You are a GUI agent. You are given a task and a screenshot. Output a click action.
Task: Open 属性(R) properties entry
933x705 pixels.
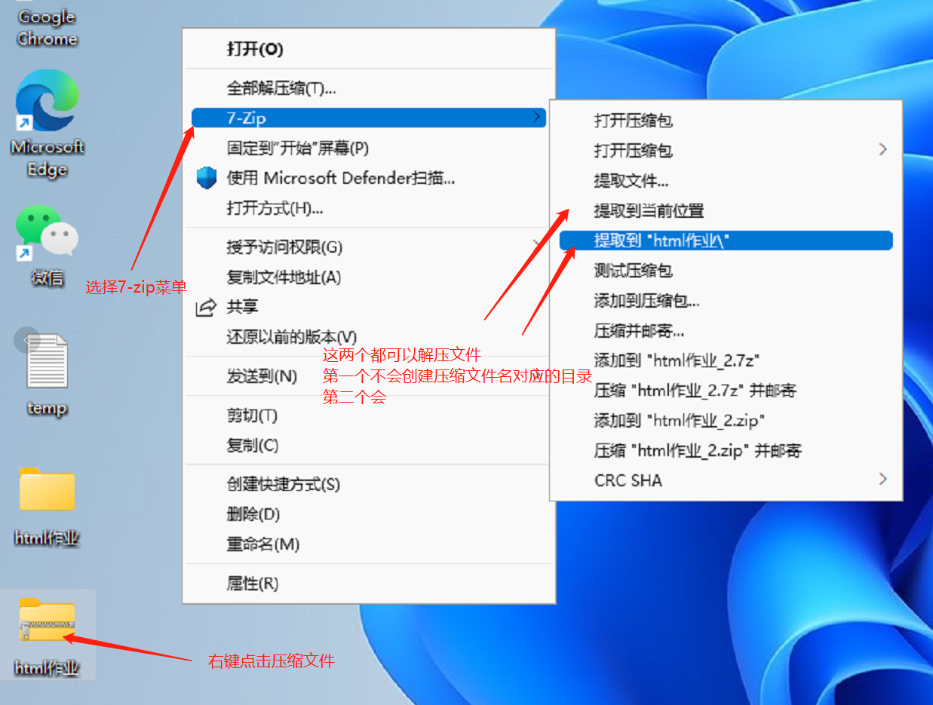(253, 583)
